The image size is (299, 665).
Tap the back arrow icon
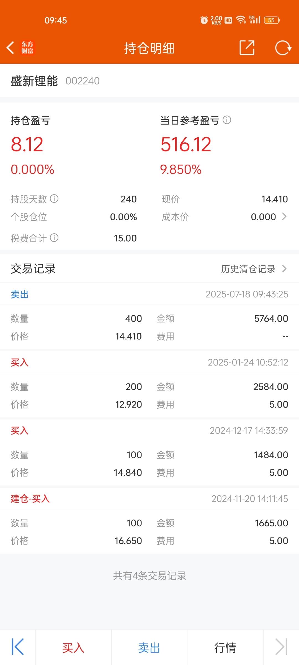(x=11, y=48)
